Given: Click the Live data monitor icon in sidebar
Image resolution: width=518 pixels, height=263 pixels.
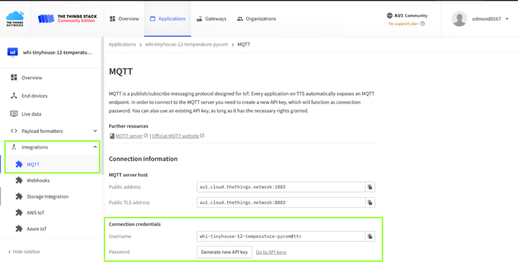Looking at the screenshot, I should coord(14,114).
